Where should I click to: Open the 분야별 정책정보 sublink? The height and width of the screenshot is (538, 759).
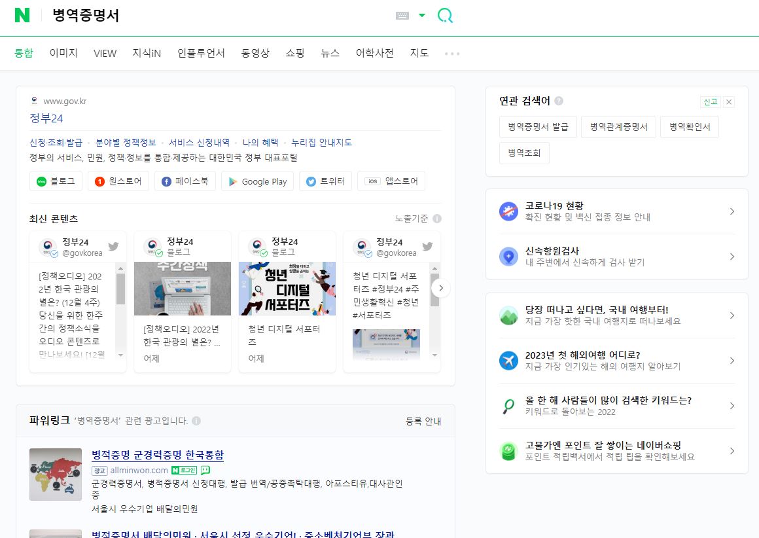(x=126, y=143)
